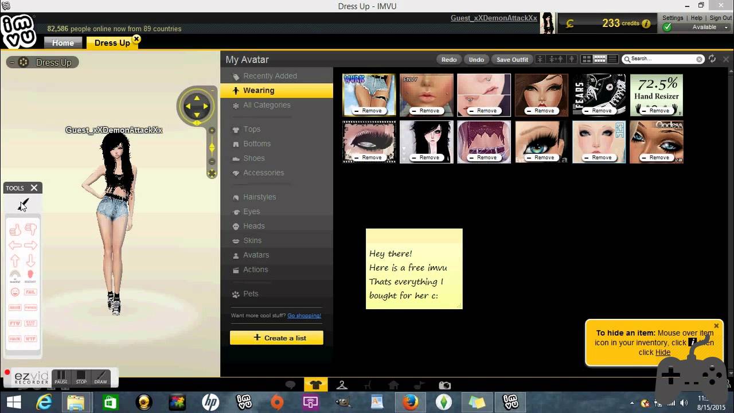
Task: Click the Hide link in the tip popup
Action: pyautogui.click(x=663, y=352)
